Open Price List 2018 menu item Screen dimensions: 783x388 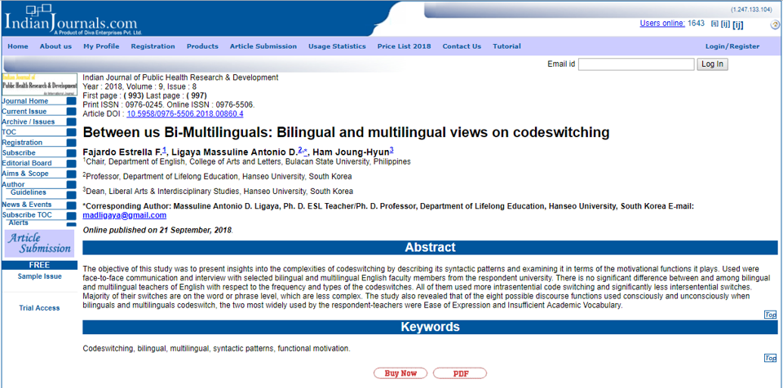click(x=404, y=46)
